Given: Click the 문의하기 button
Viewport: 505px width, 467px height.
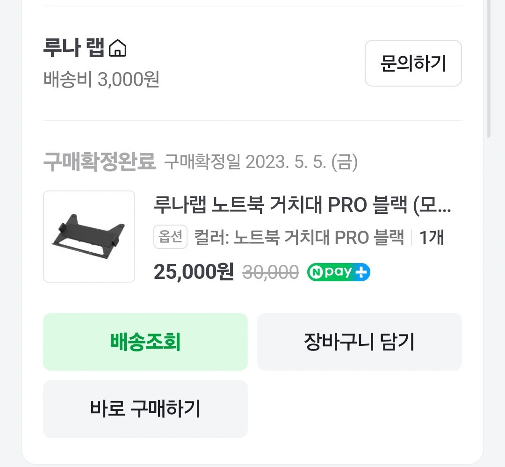Looking at the screenshot, I should [413, 63].
